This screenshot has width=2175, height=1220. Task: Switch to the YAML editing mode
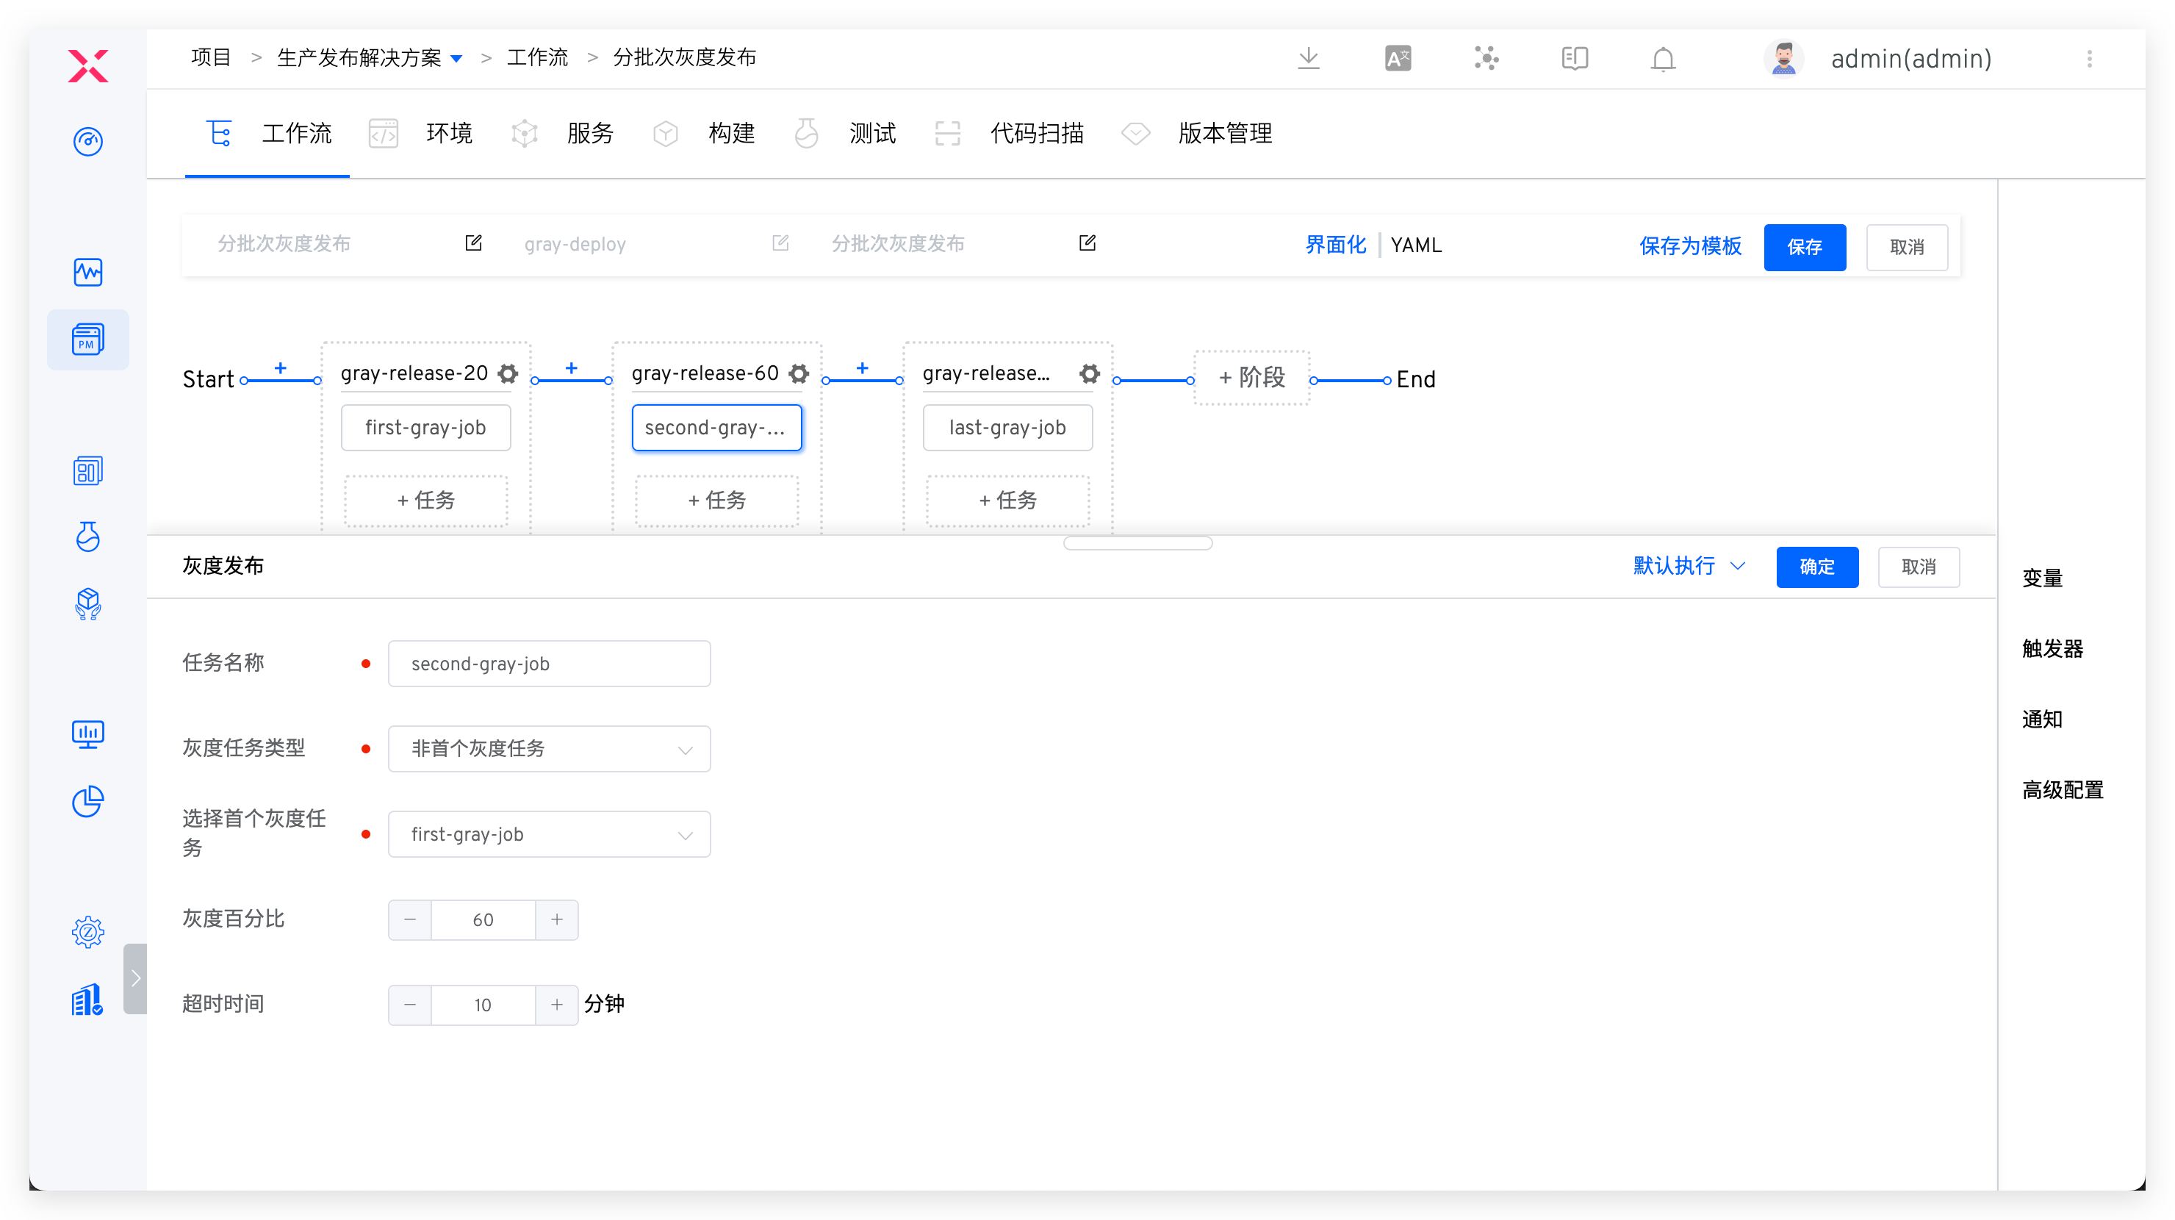pos(1417,245)
